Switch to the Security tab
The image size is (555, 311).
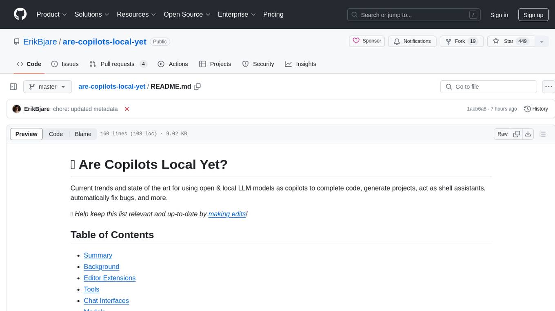point(258,64)
